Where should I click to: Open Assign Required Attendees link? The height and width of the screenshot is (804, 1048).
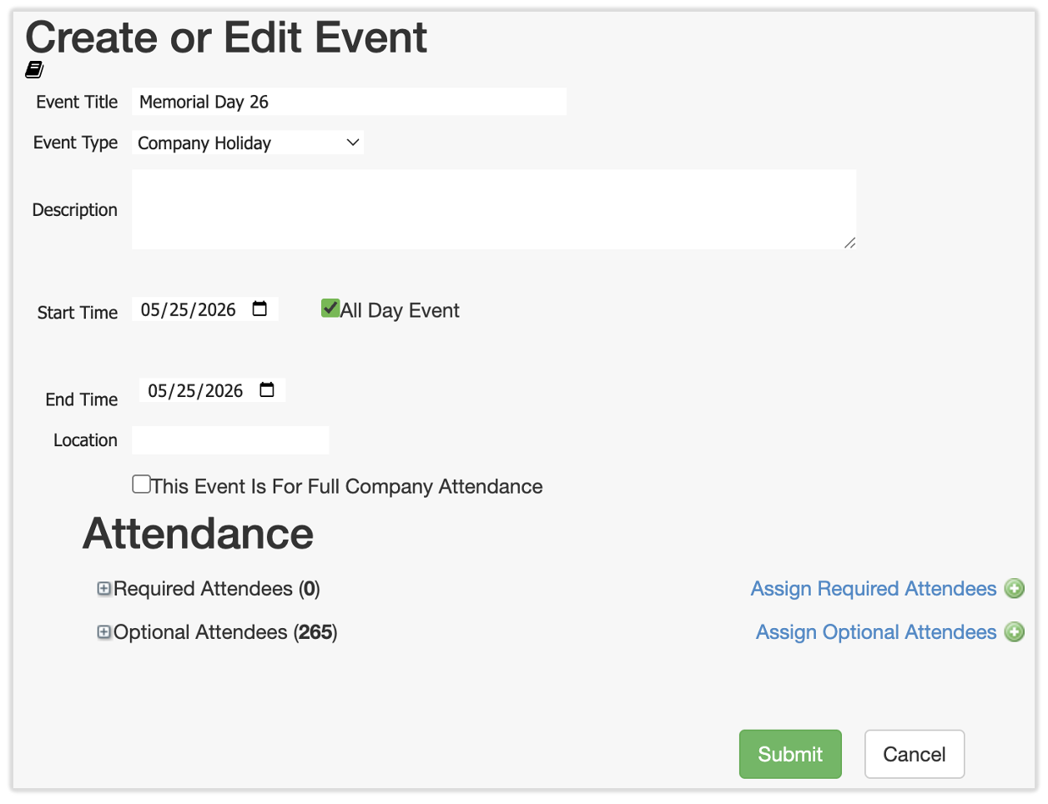click(873, 589)
